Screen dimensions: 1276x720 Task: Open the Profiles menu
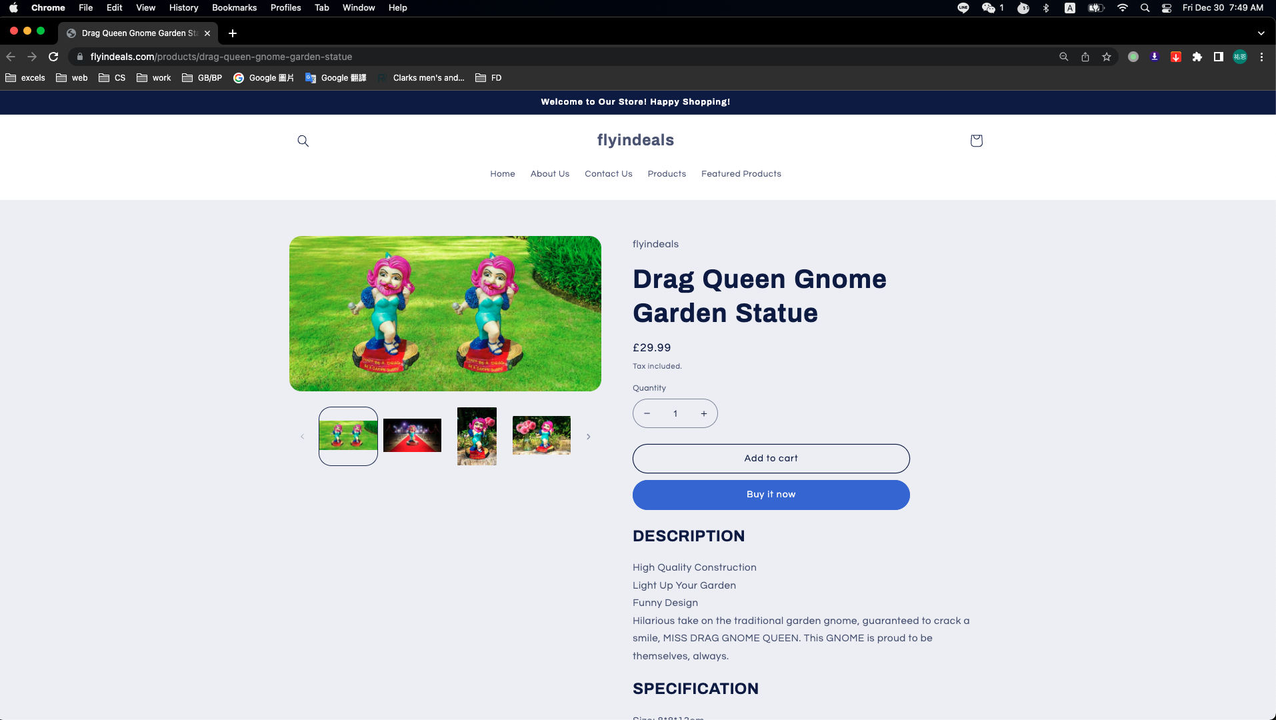tap(285, 8)
